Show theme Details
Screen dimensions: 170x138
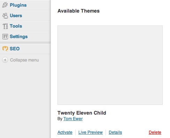click(x=115, y=132)
